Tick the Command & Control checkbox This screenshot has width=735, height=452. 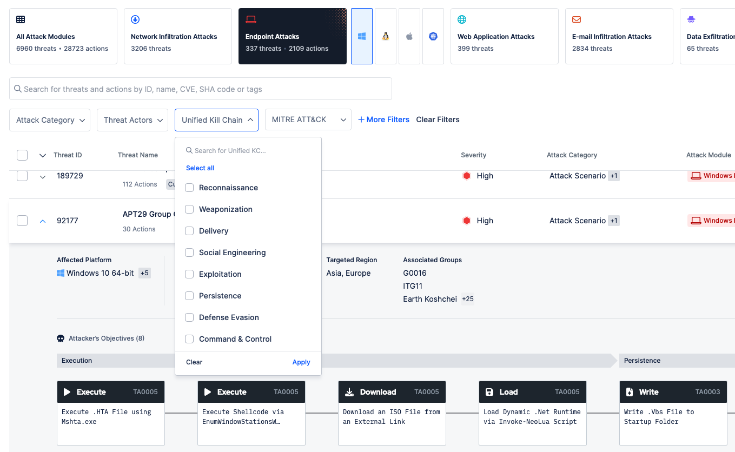(189, 339)
